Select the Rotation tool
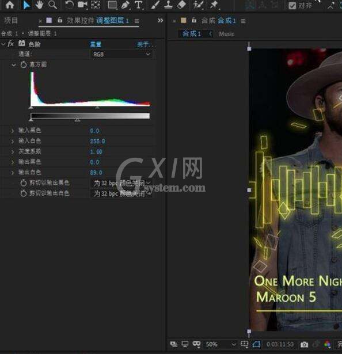This screenshot has width=342, height=354. pyautogui.click(x=69, y=5)
